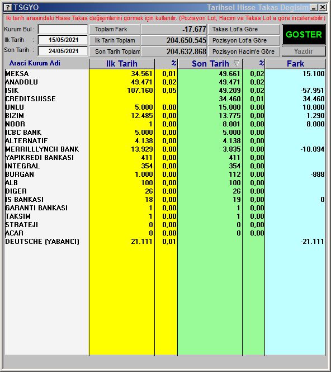Select the ALB row

pyautogui.click(x=165, y=183)
